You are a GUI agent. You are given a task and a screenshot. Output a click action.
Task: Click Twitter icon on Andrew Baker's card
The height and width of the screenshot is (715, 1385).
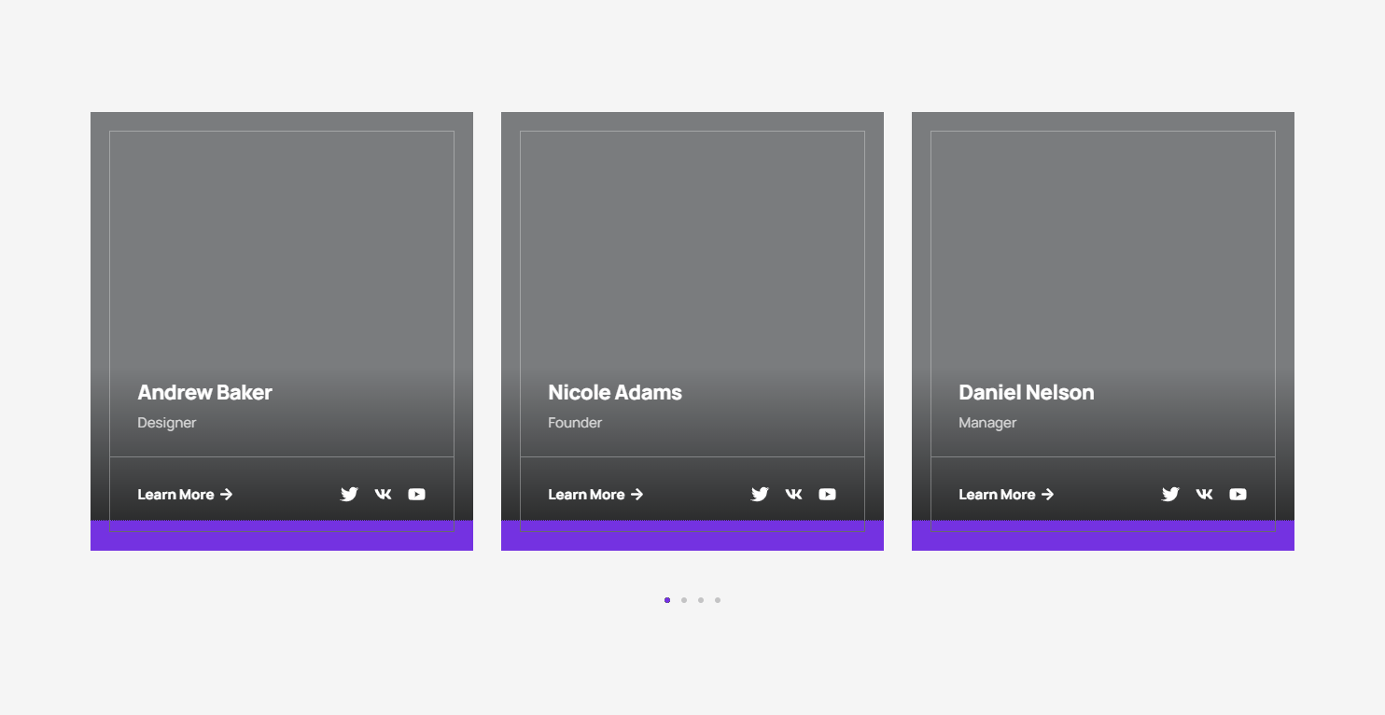pyautogui.click(x=349, y=495)
